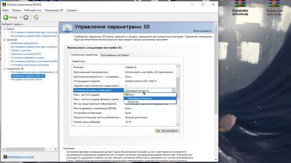Select Регулировка параметров изображения для видео

34,36
